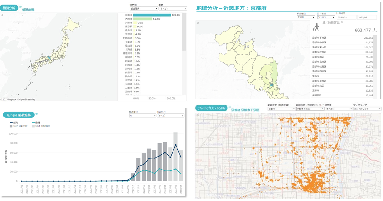
Task: Expand the マップタイプ dropdown showing フットプリント
Action: 367,109
